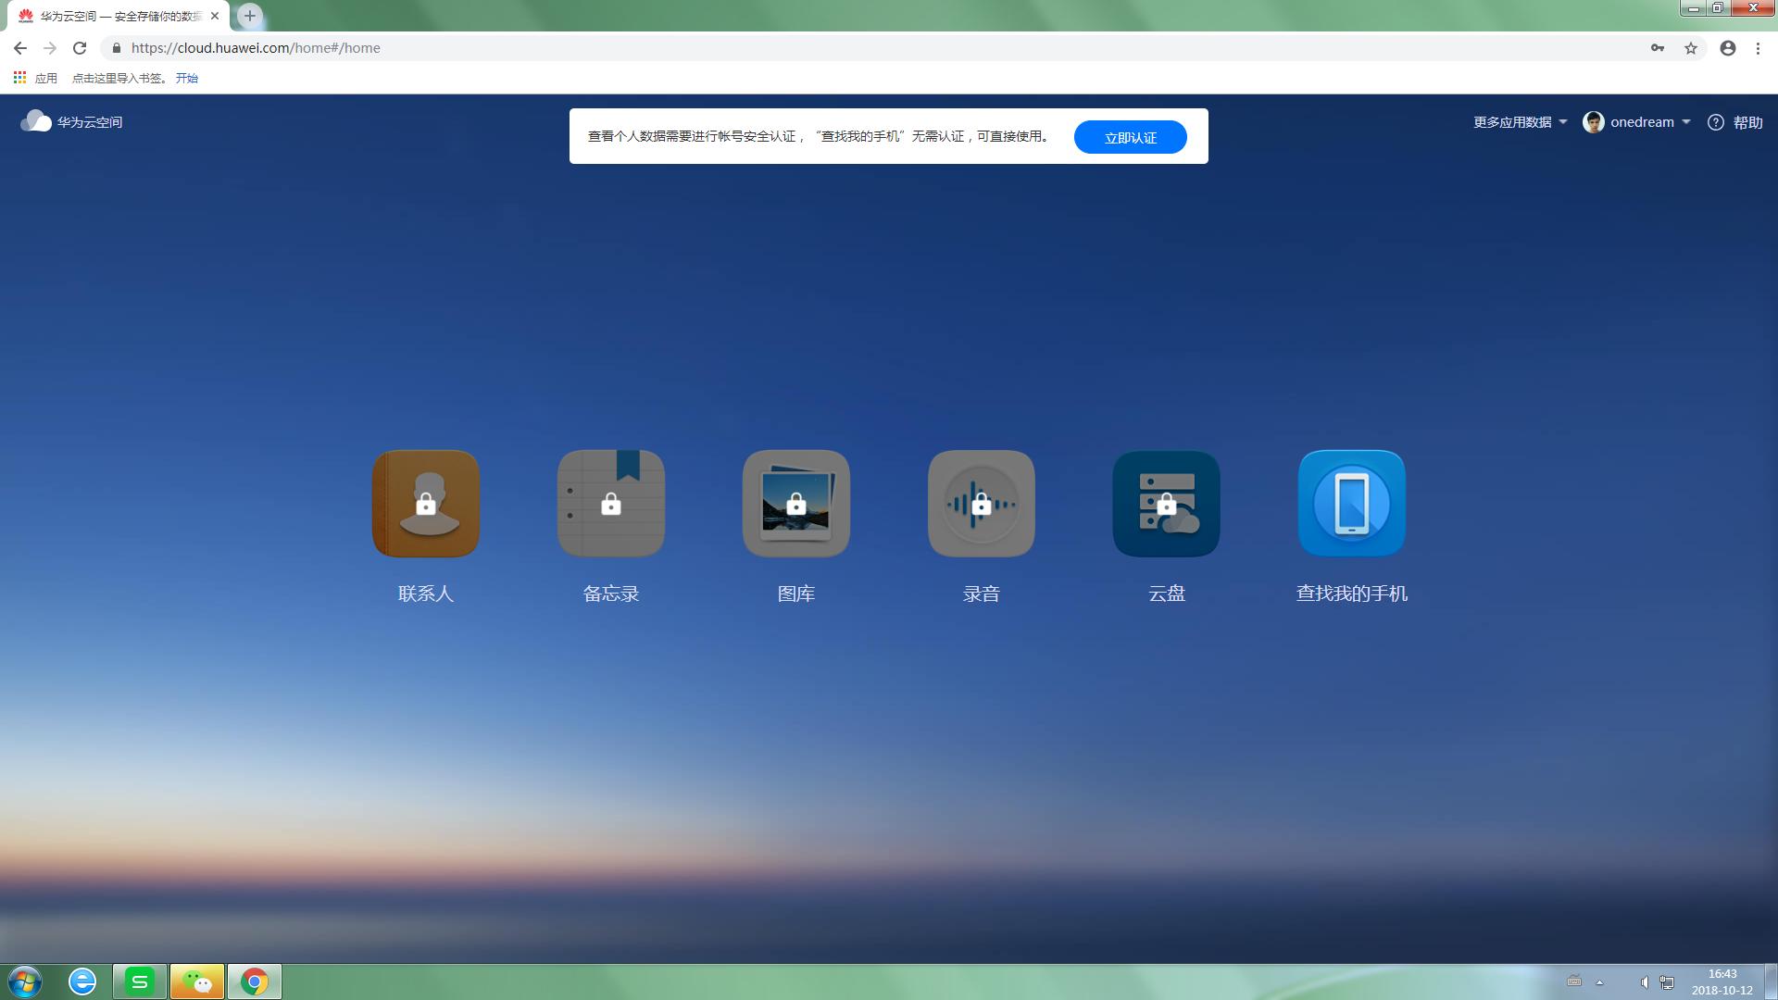Open the Contacts (联系人) app icon
This screenshot has width=1778, height=1000.
coord(425,504)
